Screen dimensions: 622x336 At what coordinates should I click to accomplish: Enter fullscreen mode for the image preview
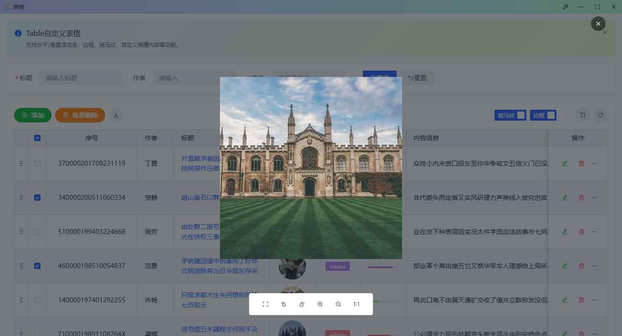tap(265, 304)
